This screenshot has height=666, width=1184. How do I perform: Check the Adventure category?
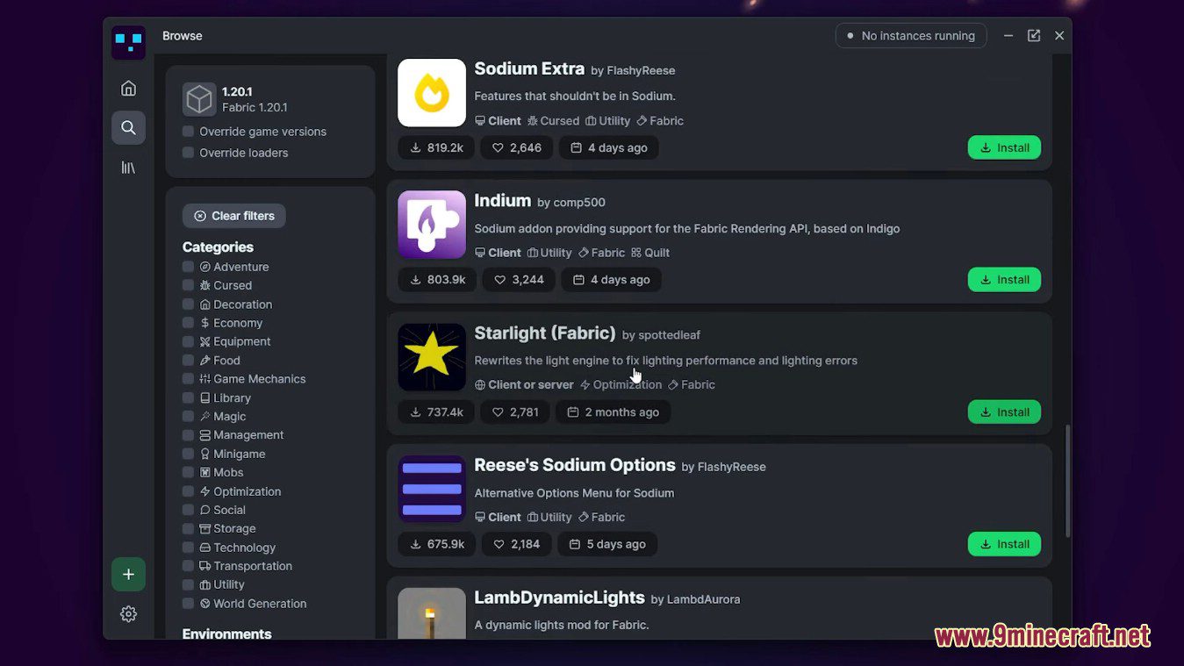click(x=188, y=267)
